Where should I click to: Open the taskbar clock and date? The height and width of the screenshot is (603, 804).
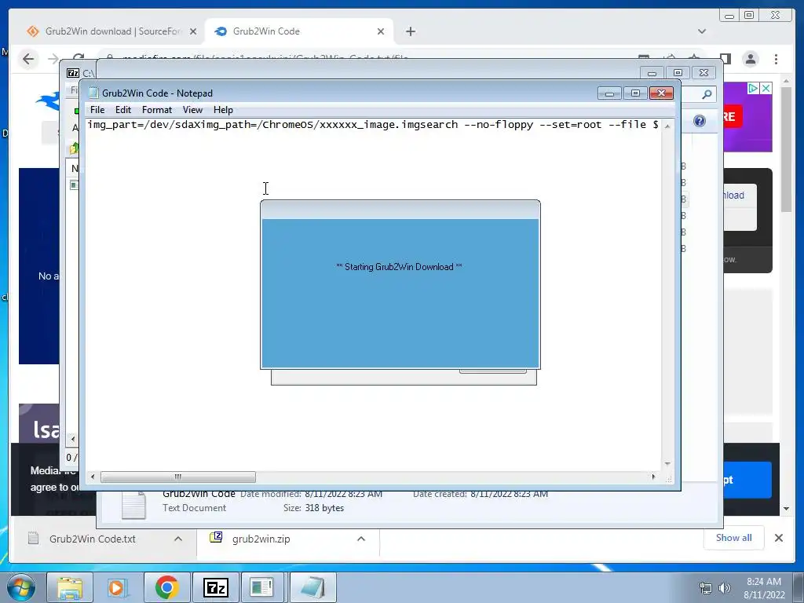pos(764,588)
